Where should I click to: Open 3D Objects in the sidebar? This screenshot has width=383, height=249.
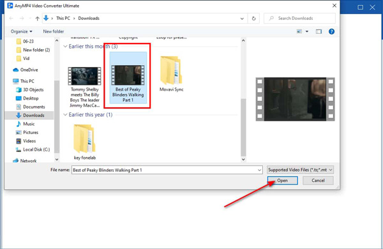[30, 89]
